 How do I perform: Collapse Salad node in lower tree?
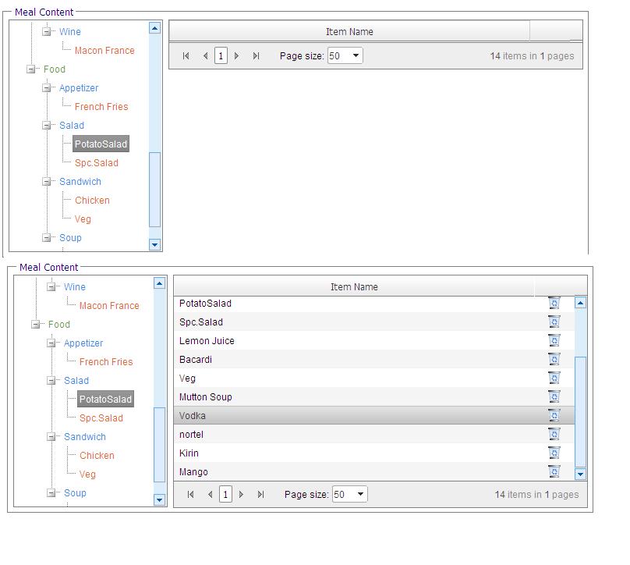(51, 380)
